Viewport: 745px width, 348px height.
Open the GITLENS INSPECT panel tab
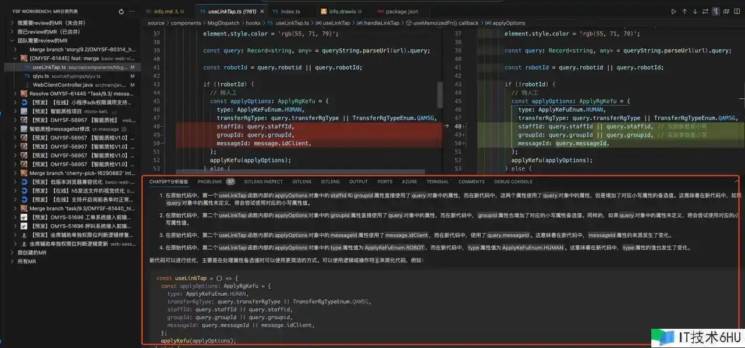[263, 182]
